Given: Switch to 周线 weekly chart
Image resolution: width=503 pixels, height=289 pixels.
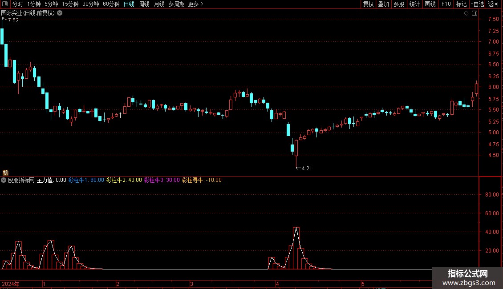Looking at the screenshot, I should coord(144,4).
